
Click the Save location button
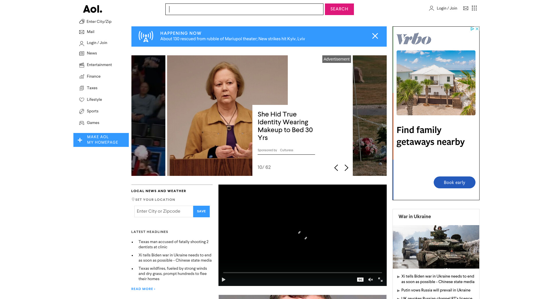click(201, 212)
